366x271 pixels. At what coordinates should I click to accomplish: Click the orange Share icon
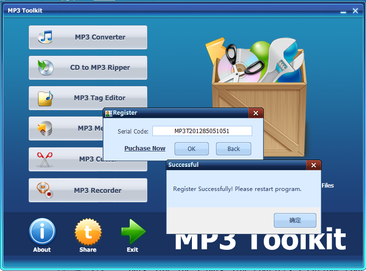pos(88,232)
